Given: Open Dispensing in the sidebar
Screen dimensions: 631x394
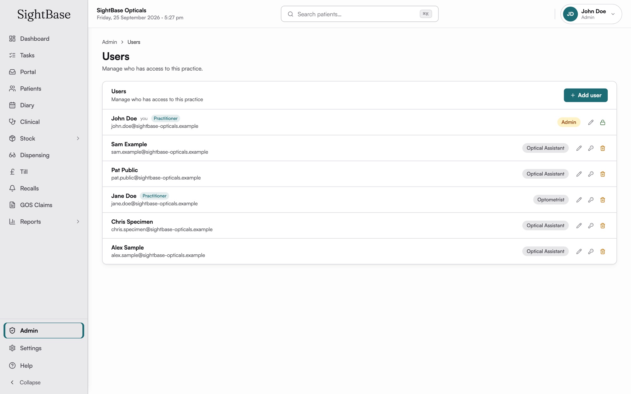Looking at the screenshot, I should (44, 155).
